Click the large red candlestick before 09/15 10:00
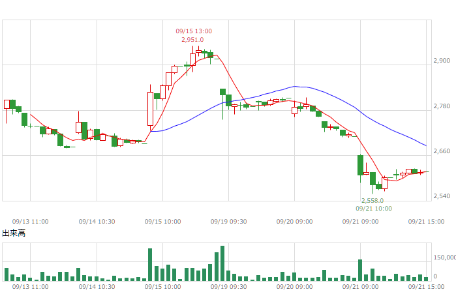 tap(150, 109)
